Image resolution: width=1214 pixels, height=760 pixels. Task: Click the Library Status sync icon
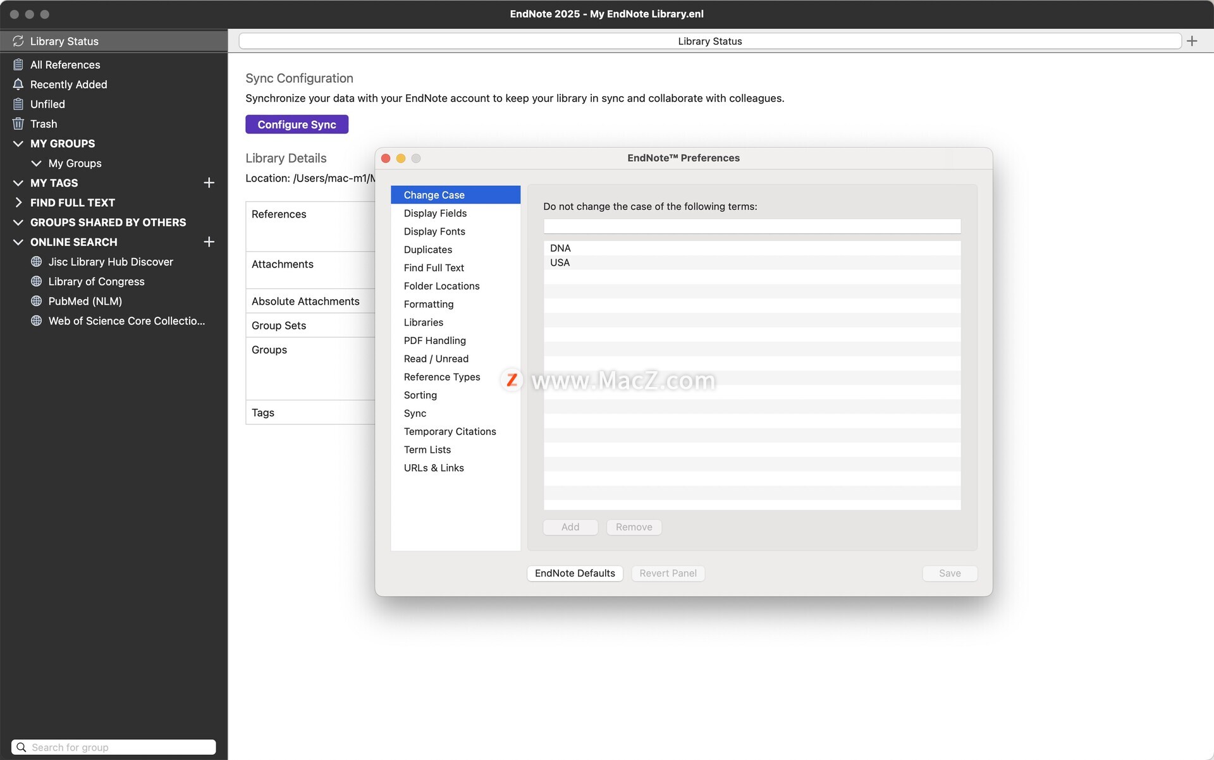pos(18,41)
